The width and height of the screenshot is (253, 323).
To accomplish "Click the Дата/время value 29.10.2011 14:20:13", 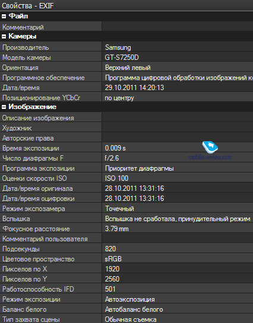I will (x=134, y=88).
